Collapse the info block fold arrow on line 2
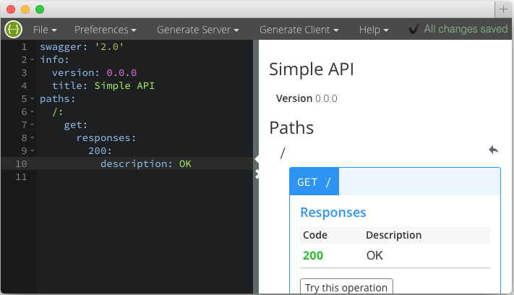This screenshot has height=295, width=514. click(32, 60)
